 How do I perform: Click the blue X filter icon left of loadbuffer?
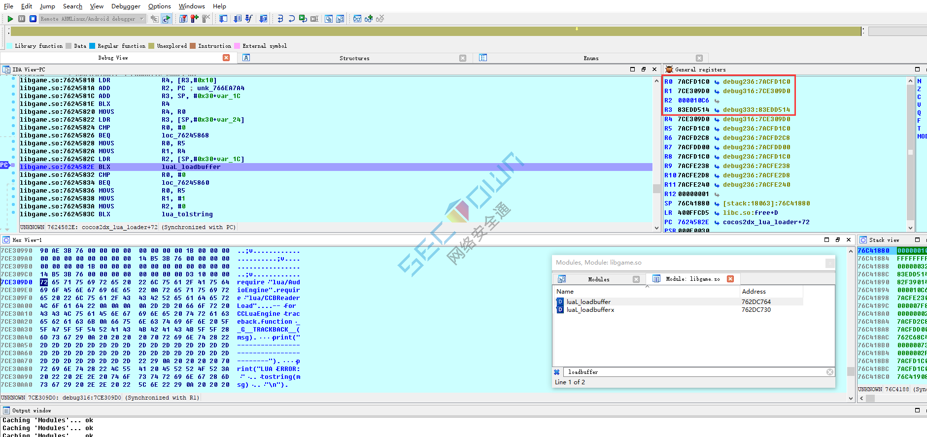[x=556, y=372]
